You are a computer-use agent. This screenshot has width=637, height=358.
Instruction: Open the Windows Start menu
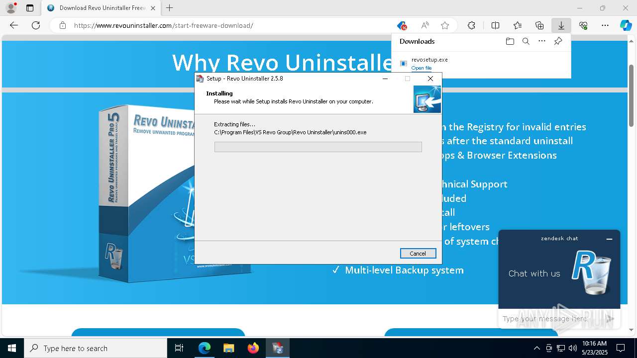coord(12,348)
